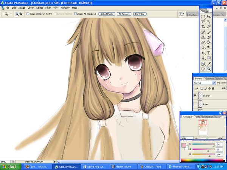Select the Paint Bucket tool
This screenshot has width=227, height=170.
(x=209, y=43)
